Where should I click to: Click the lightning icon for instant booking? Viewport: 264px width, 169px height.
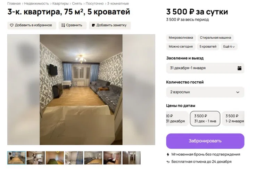tap(168, 154)
